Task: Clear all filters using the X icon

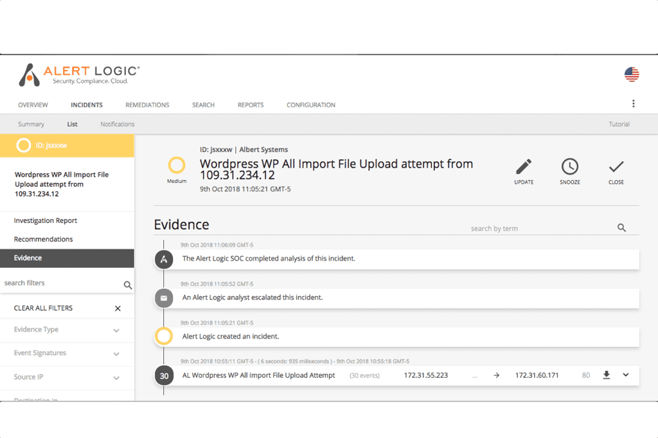Action: (118, 308)
